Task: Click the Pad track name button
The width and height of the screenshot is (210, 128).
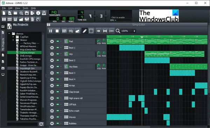Action: (x=79, y=41)
